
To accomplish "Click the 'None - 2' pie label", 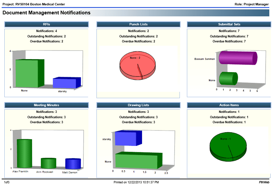I will point(135,58).
